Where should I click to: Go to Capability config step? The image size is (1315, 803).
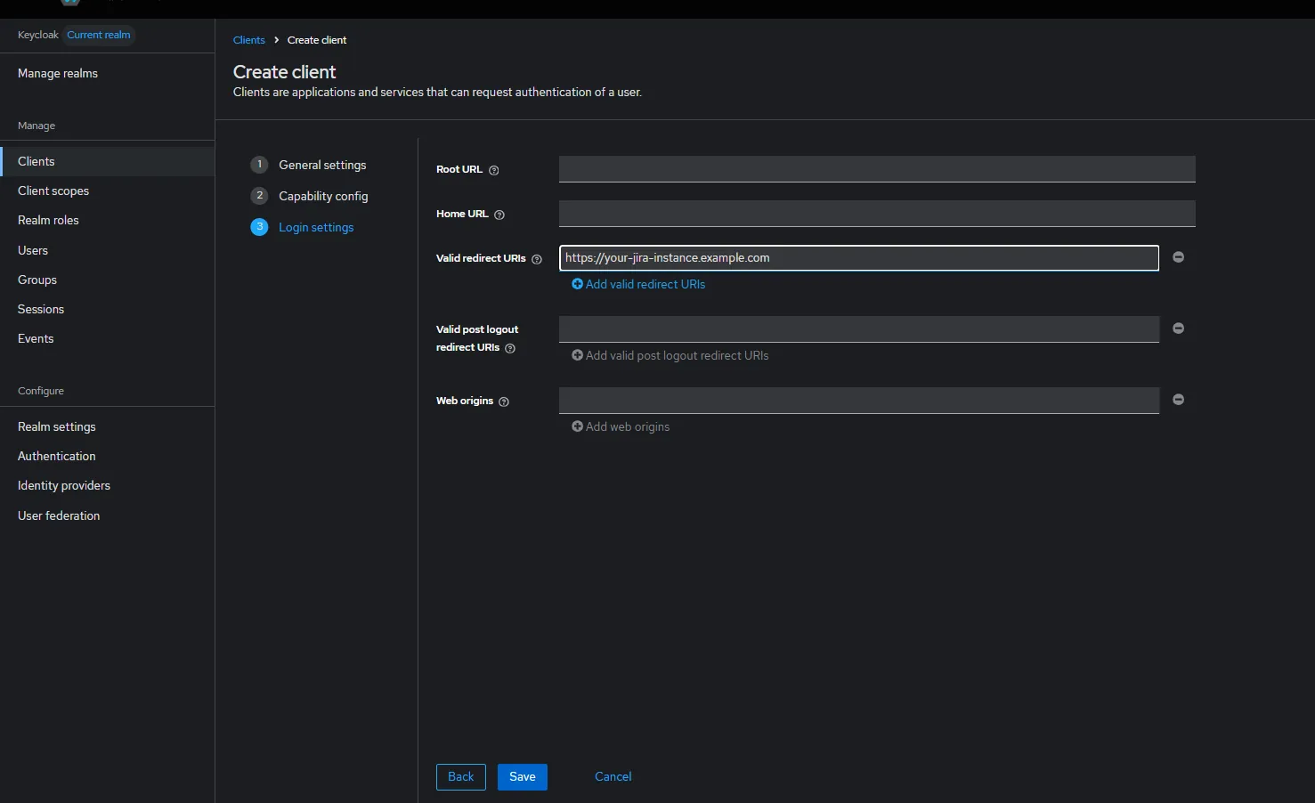(x=323, y=196)
